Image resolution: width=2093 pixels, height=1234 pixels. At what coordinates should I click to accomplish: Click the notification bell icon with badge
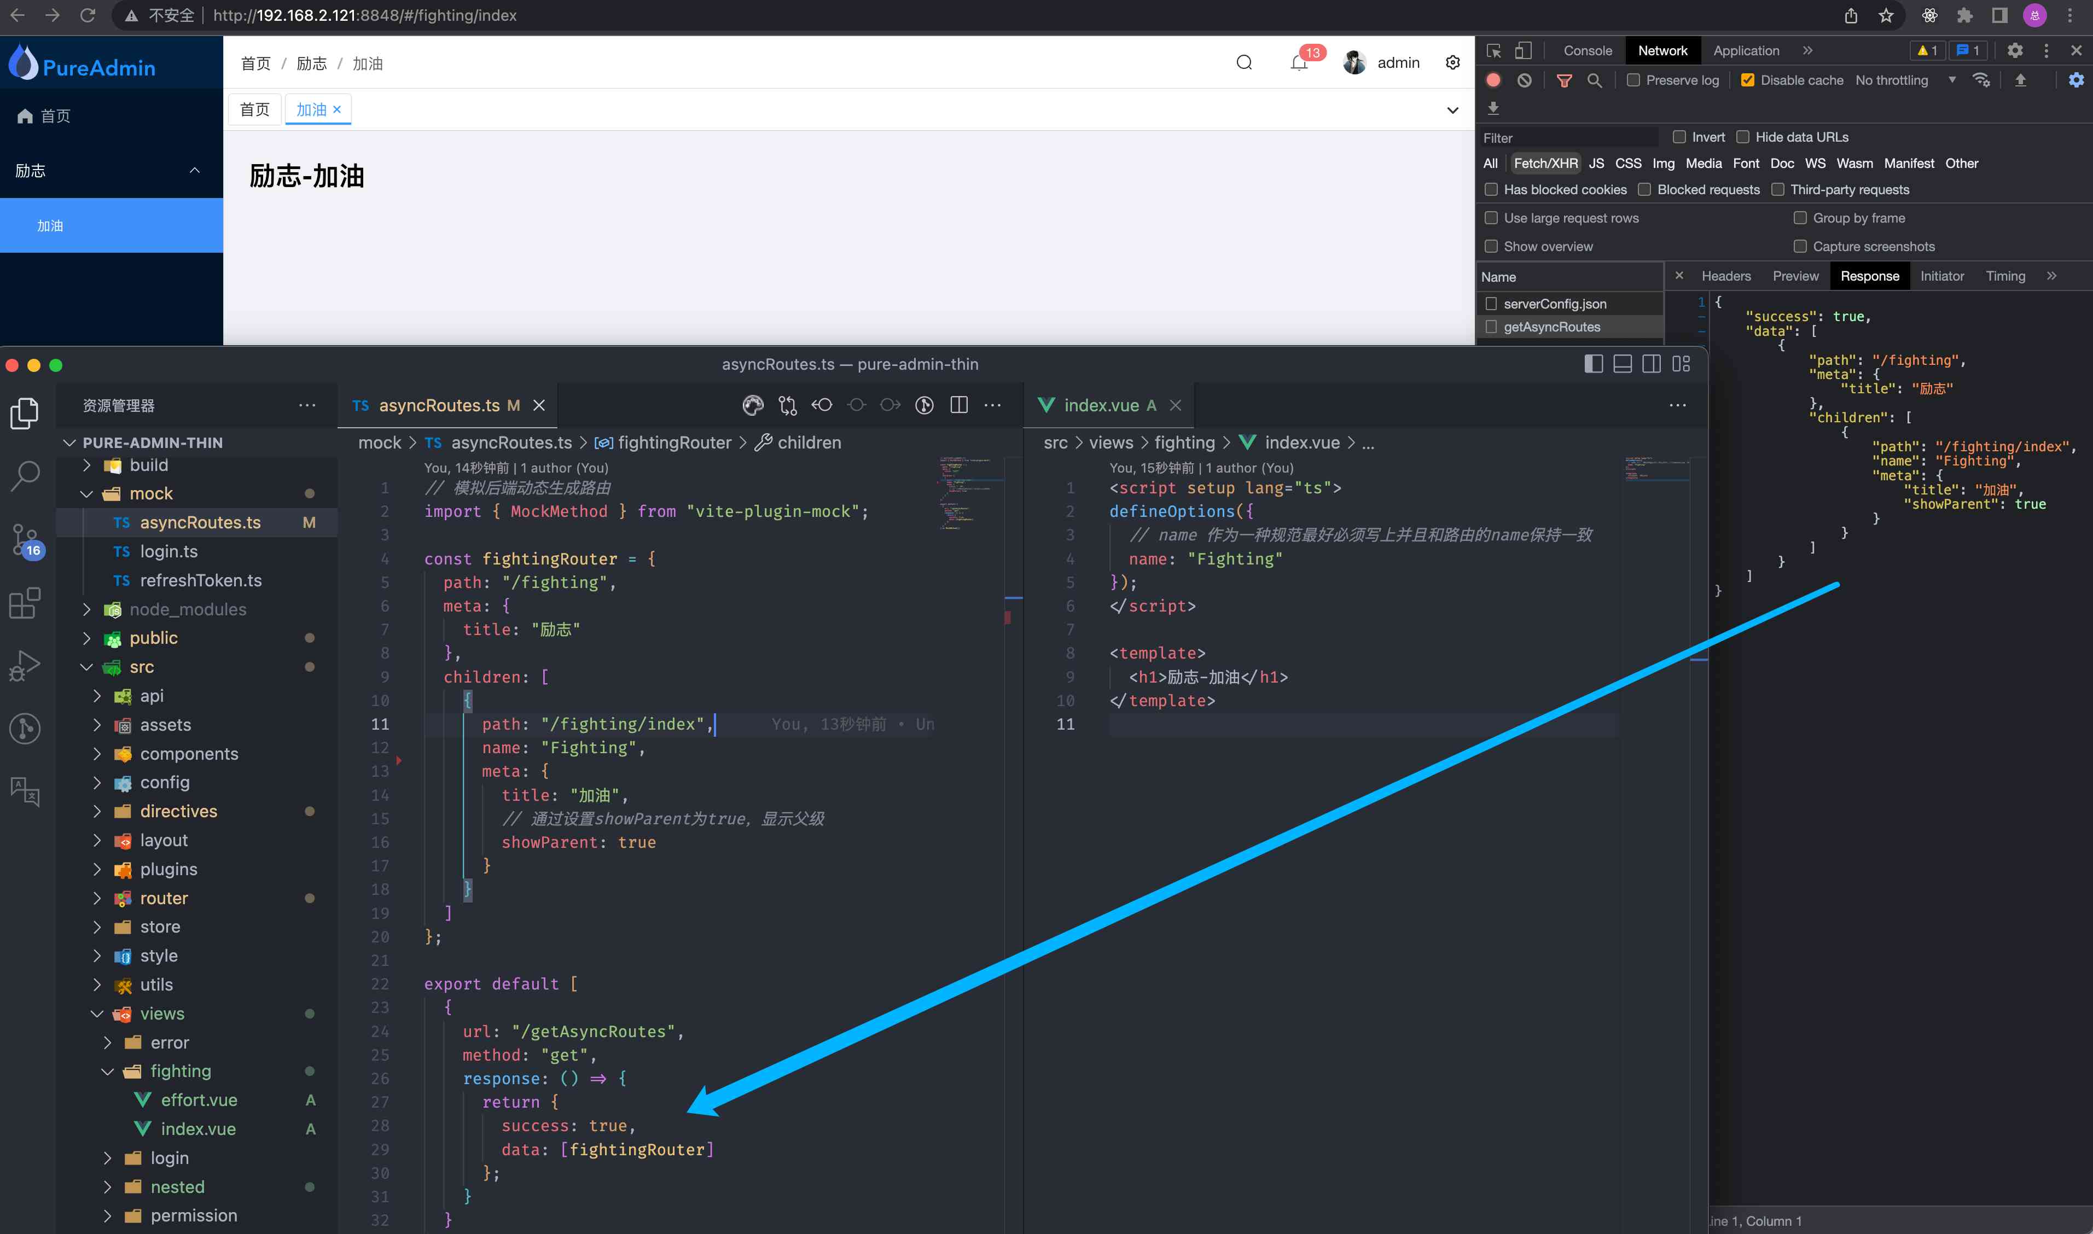pos(1298,63)
